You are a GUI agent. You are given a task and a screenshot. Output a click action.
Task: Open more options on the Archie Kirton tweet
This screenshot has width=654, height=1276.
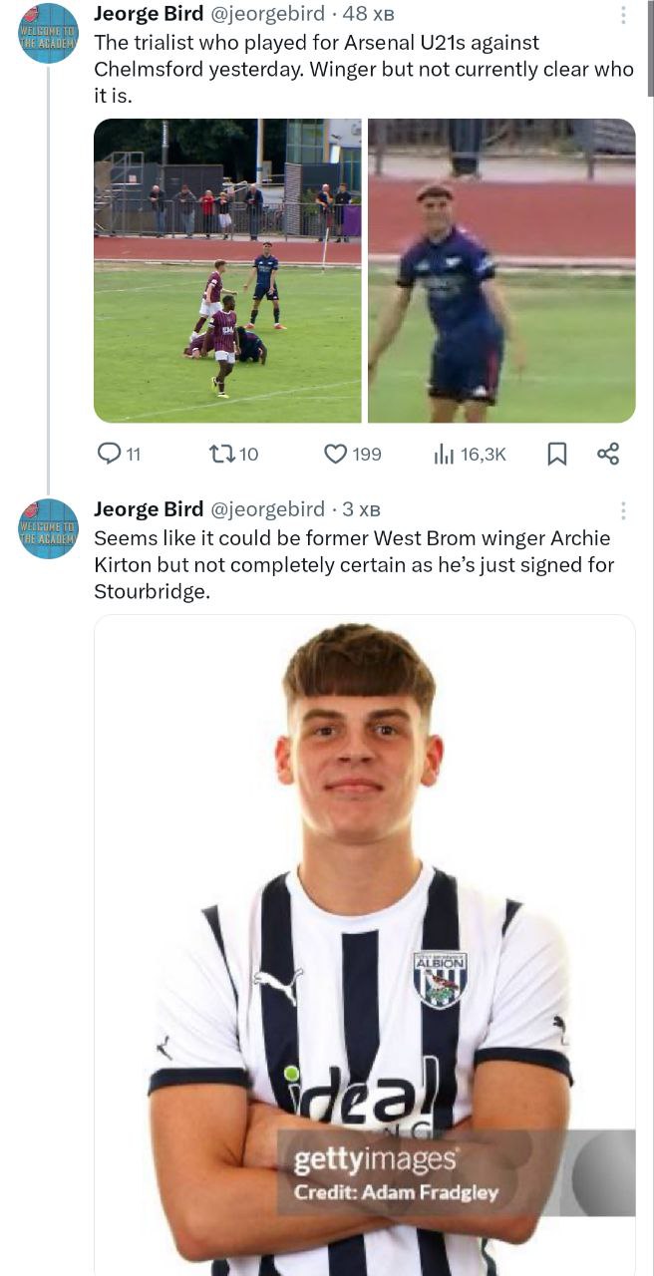pos(624,510)
